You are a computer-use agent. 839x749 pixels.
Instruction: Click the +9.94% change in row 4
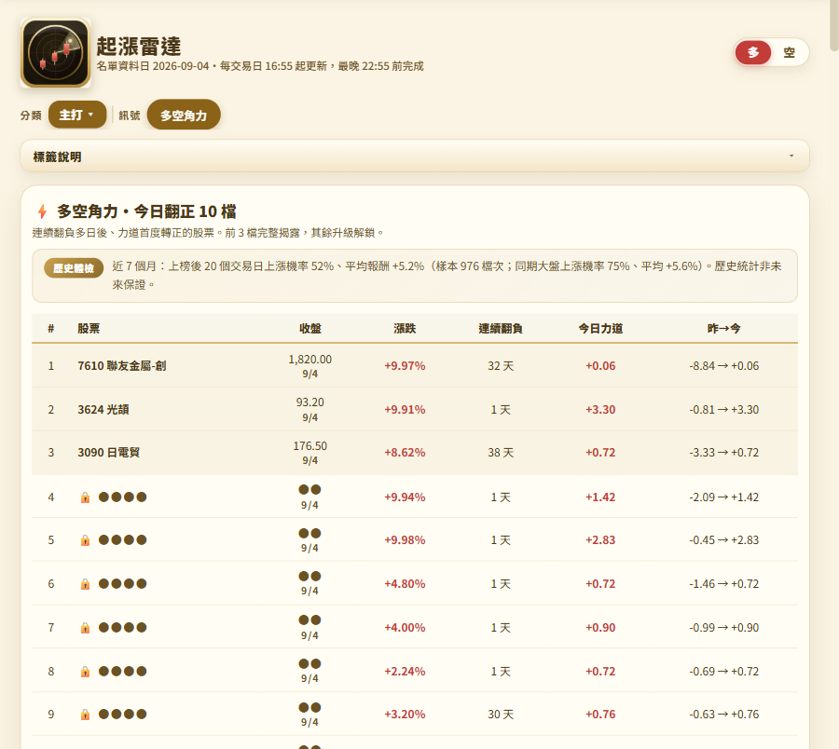pyautogui.click(x=405, y=497)
